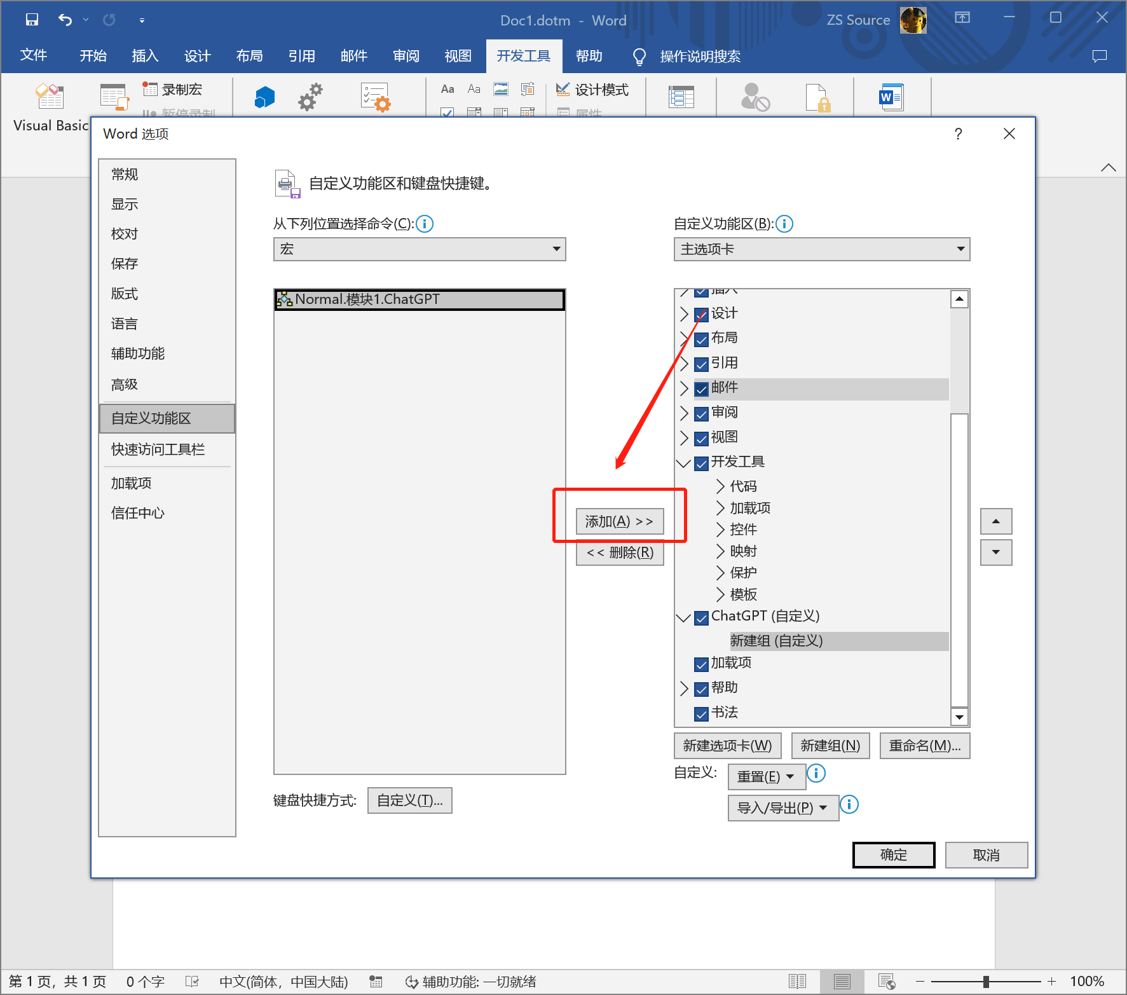Screen dimensions: 1127x995
Task: Uncheck the ChatGPT (自定义) tab checkbox
Action: coord(701,617)
